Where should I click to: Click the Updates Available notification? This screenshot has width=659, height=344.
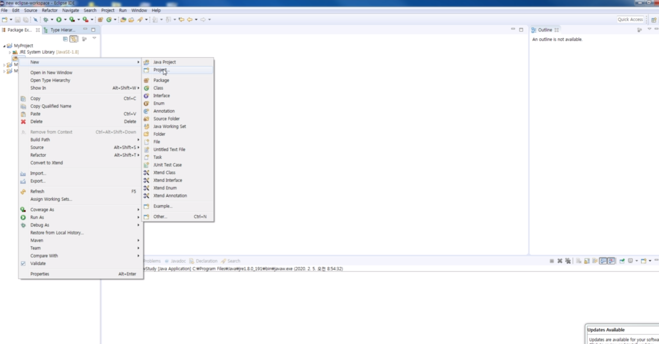(623, 334)
